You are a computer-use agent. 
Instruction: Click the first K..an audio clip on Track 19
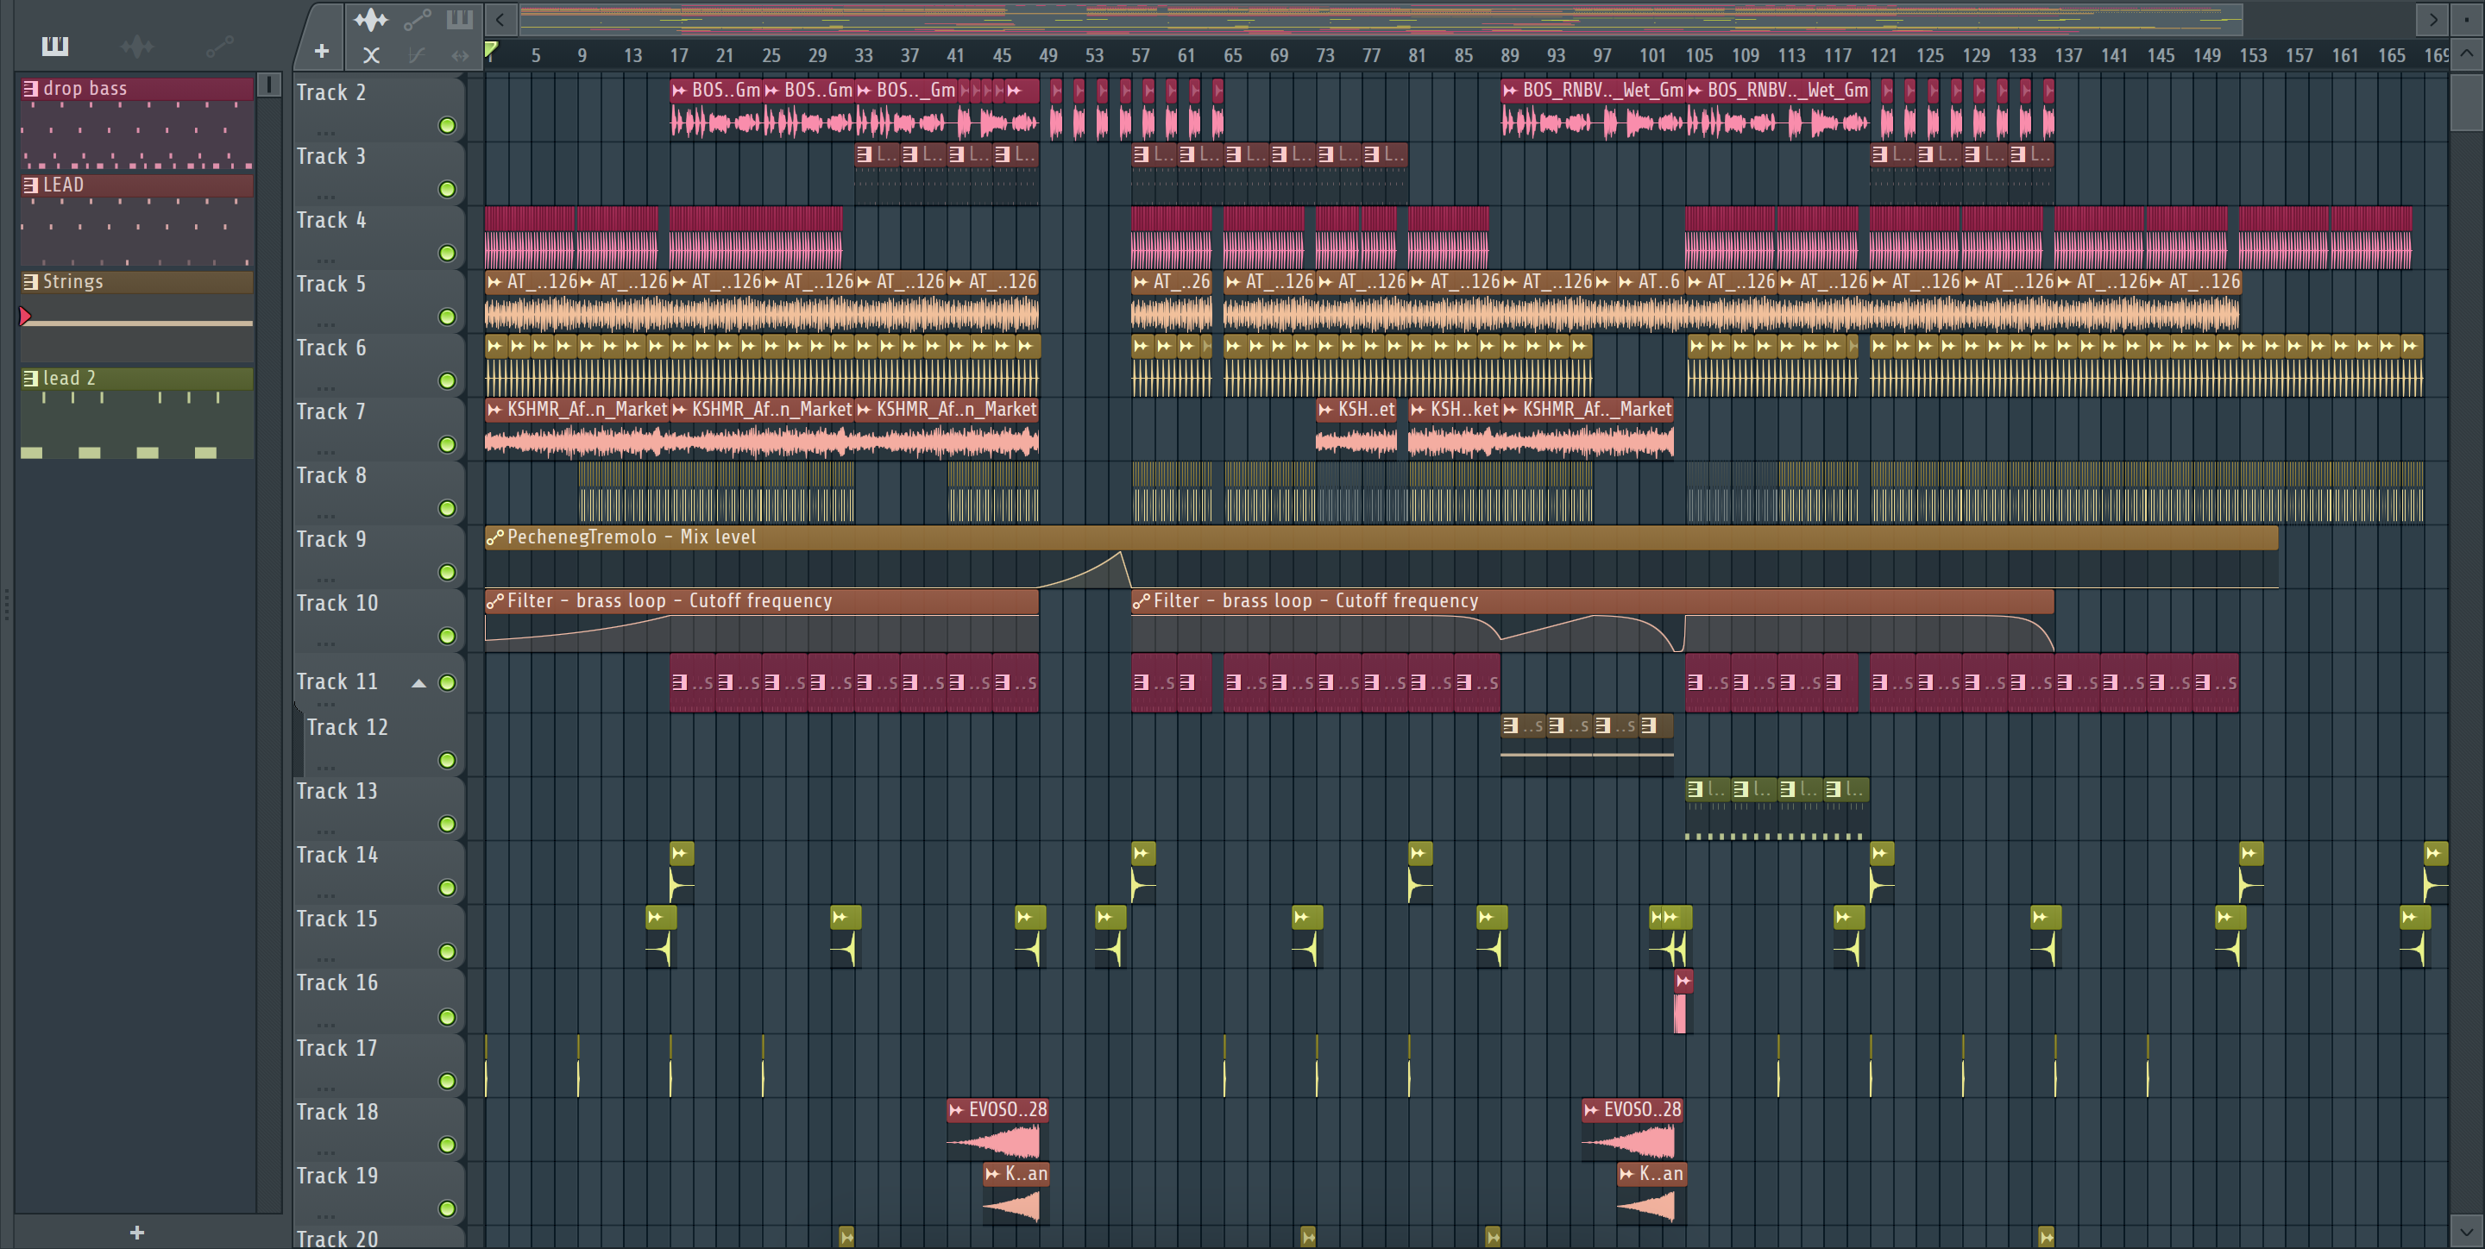[x=1015, y=1194]
